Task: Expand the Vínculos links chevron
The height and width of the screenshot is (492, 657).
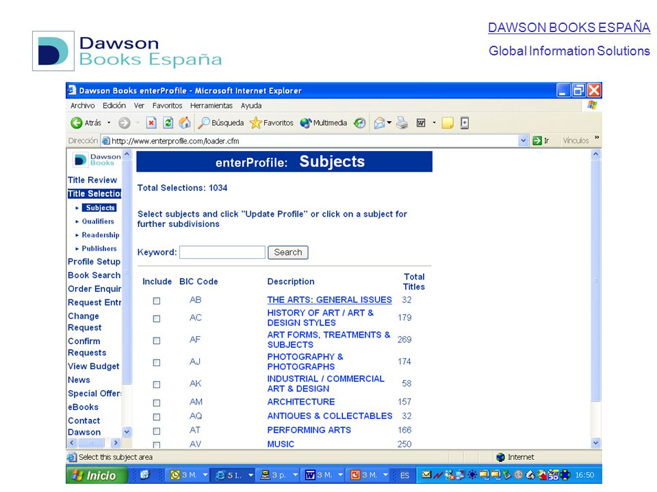Action: [597, 138]
